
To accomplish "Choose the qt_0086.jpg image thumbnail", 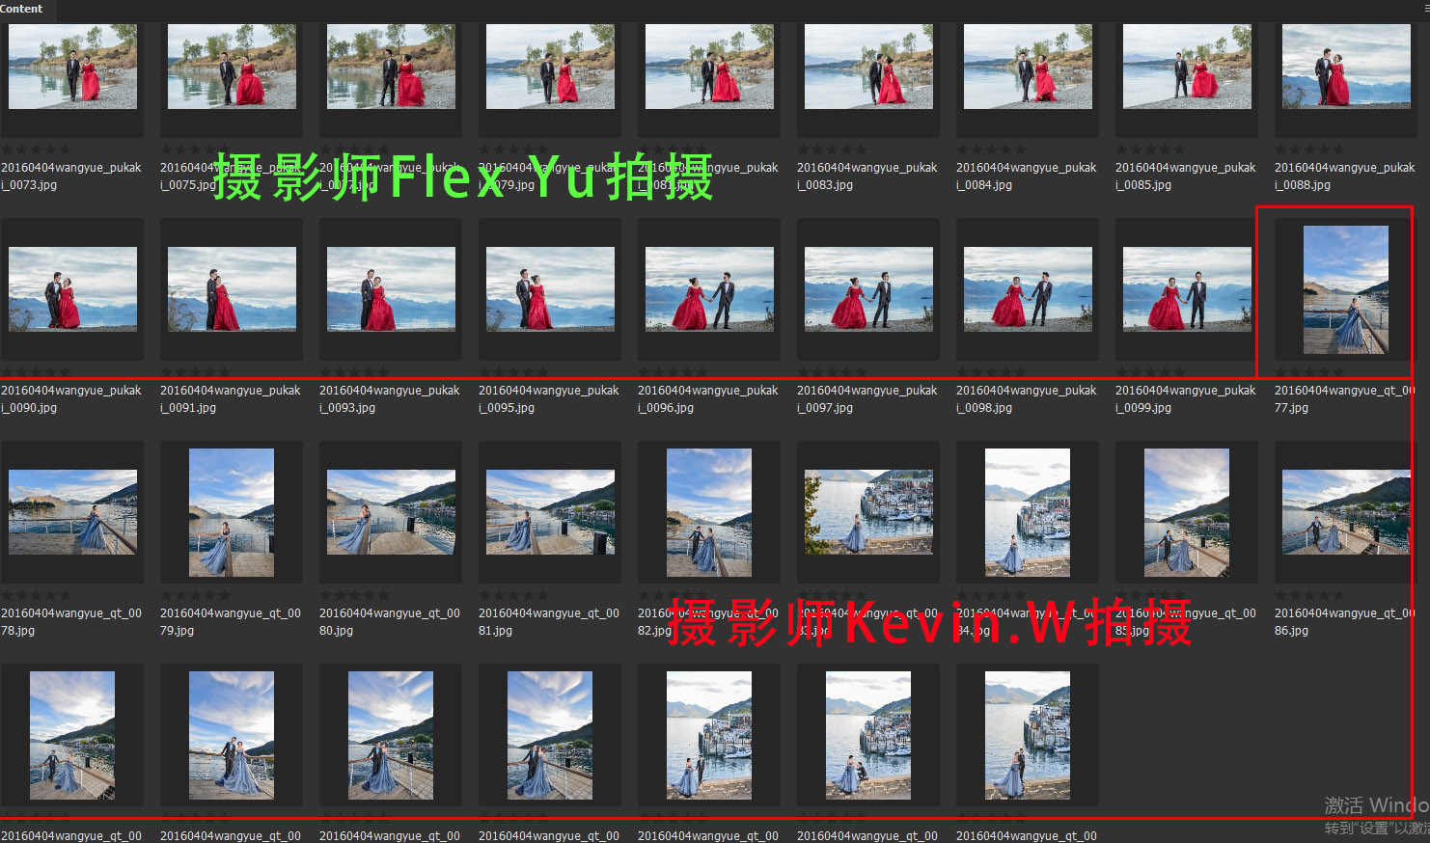I will click(1345, 512).
